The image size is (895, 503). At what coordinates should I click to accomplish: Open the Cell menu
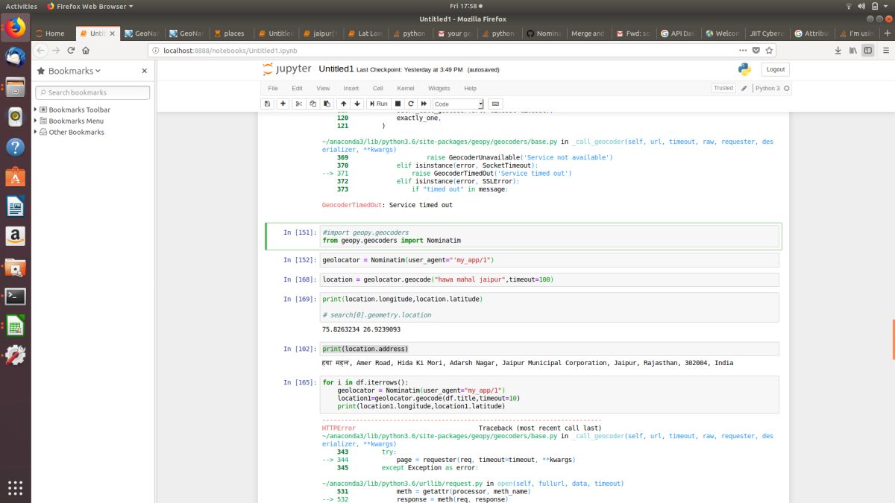point(377,88)
